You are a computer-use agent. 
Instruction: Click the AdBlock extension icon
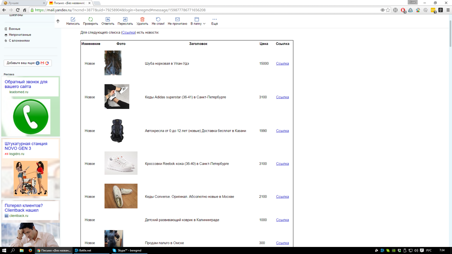(x=403, y=10)
